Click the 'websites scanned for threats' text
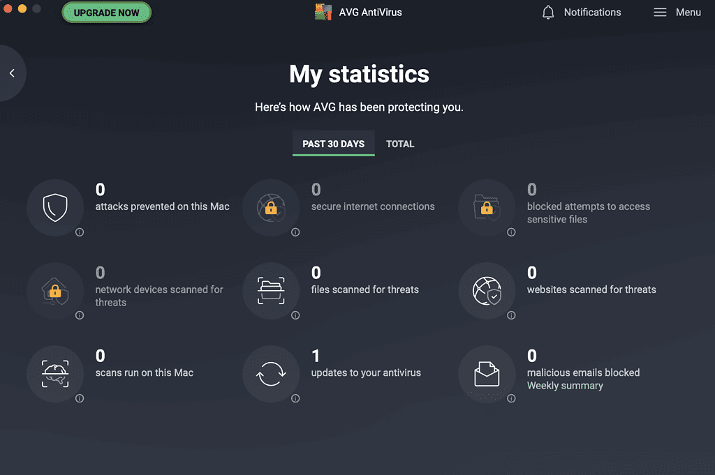 point(591,289)
